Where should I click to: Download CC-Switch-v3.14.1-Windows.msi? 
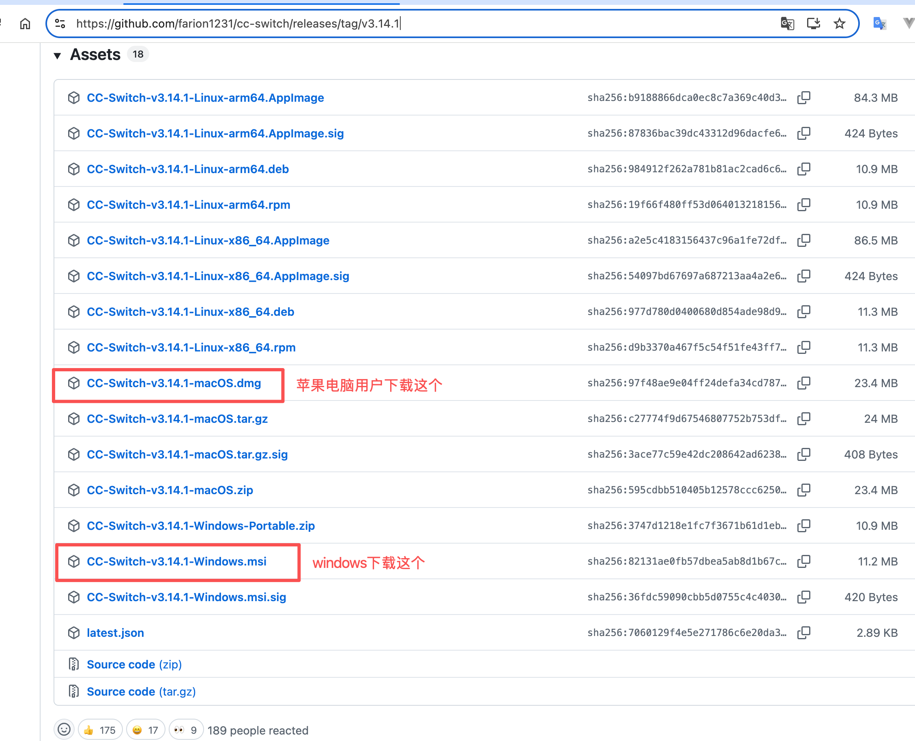[x=176, y=561]
